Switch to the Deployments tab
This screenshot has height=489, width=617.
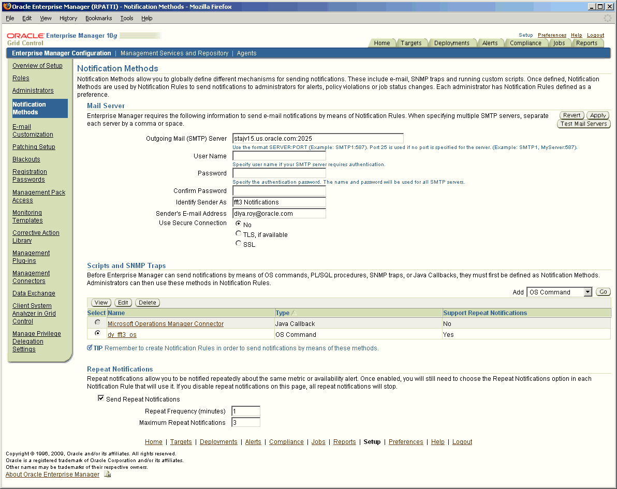pyautogui.click(x=452, y=43)
